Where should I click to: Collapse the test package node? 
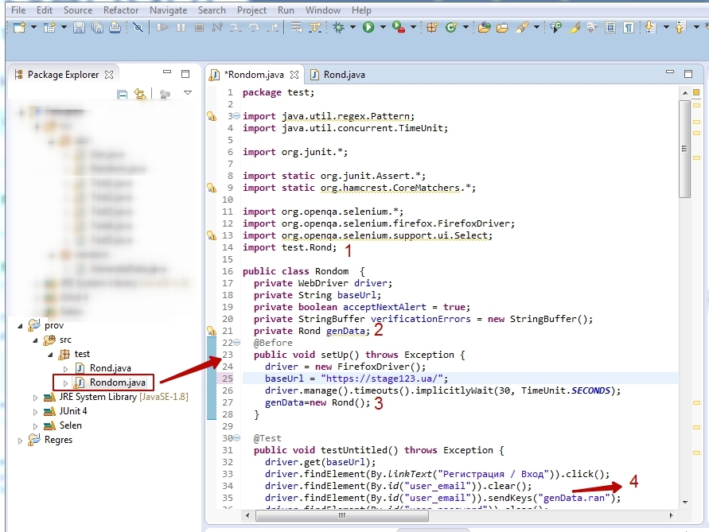(x=50, y=355)
